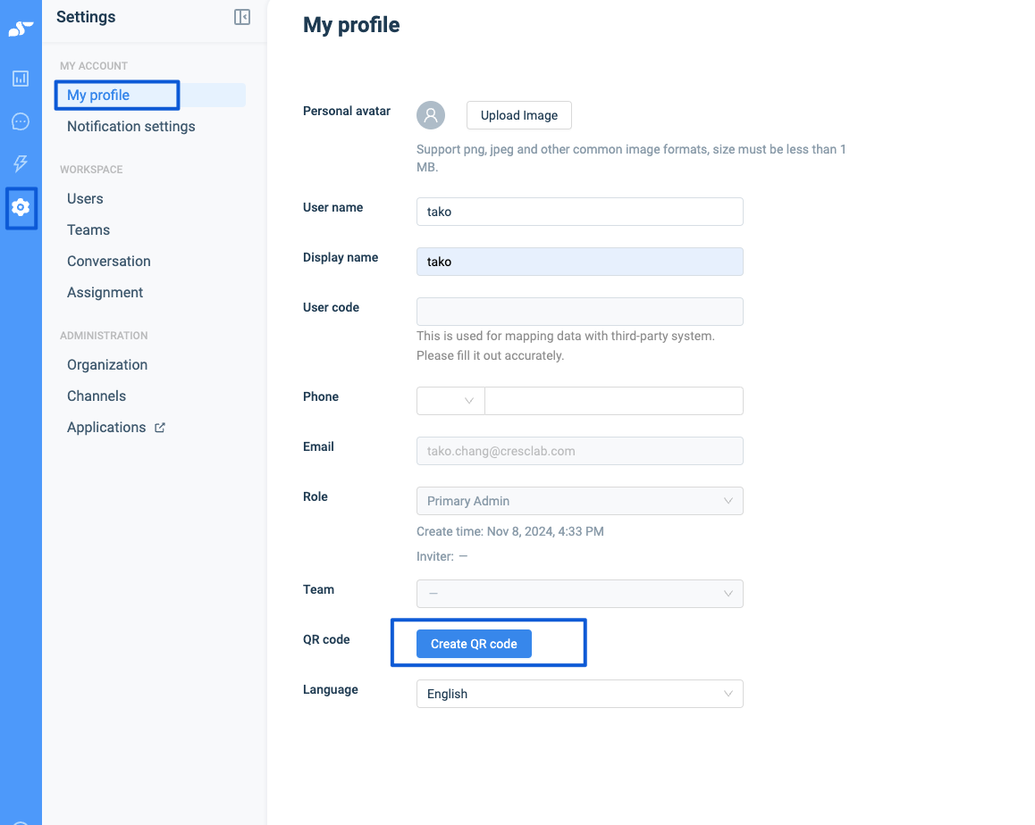Screen dimensions: 1035x825
Task: Click the settings gear icon
Action: 21,207
